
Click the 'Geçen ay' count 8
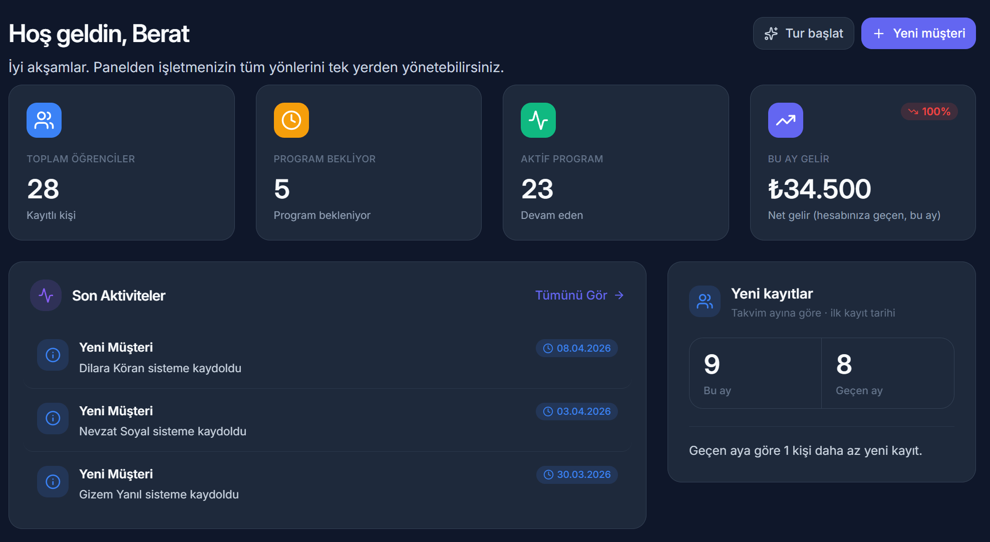coord(844,364)
